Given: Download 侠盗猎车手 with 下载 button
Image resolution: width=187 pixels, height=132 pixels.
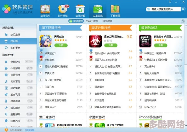Looking at the screenshot, I should pyautogui.click(x=161, y=45).
